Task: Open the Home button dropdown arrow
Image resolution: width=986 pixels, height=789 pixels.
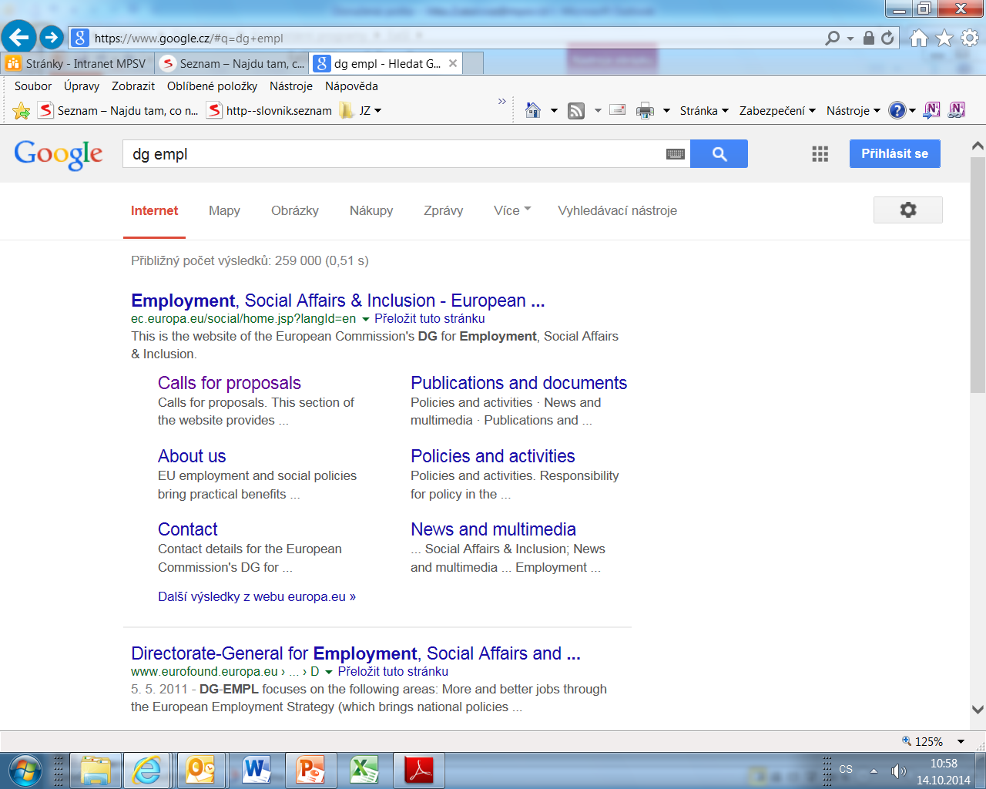Action: point(554,111)
